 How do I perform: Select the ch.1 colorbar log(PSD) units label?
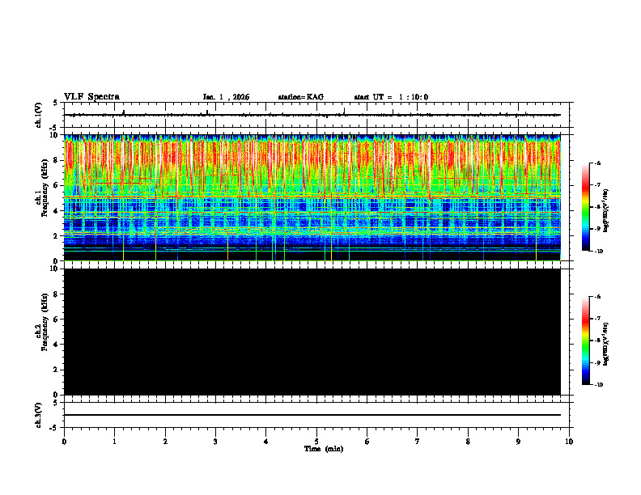pos(606,211)
